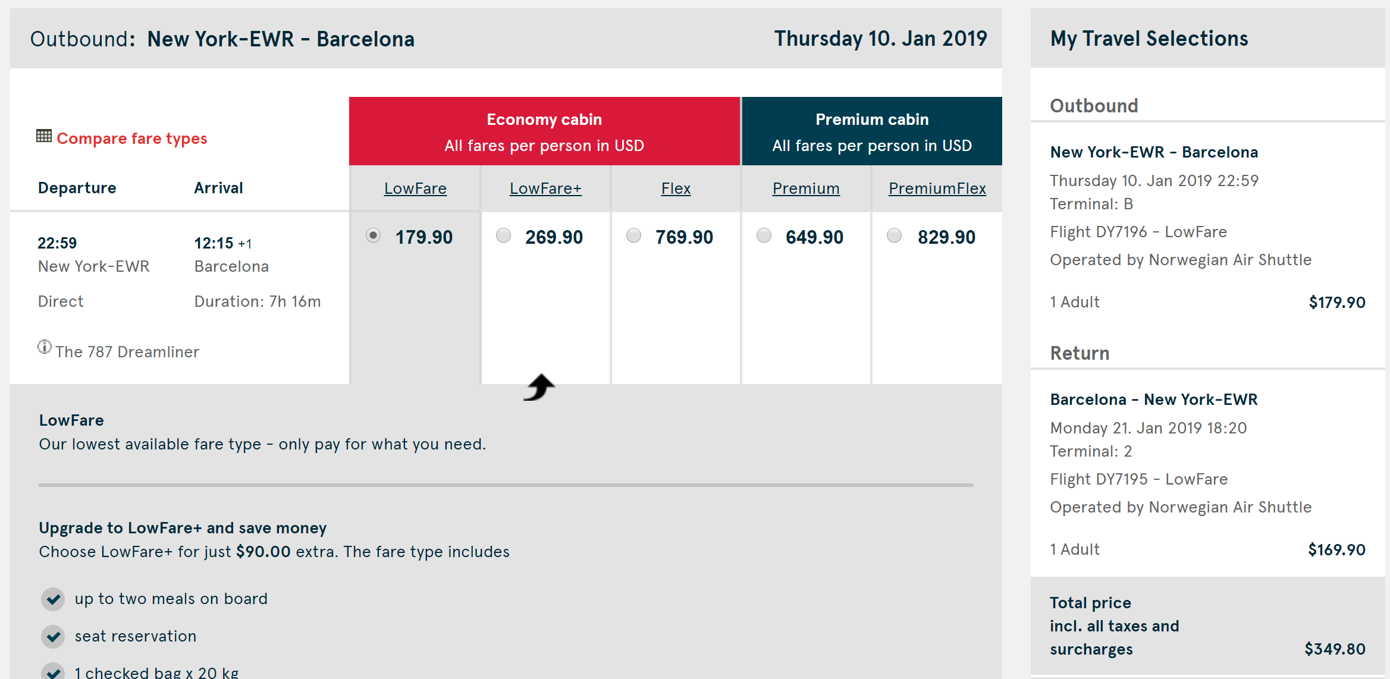Image resolution: width=1390 pixels, height=679 pixels.
Task: Click The 787 Dreamliner aircraft text
Action: pos(127,352)
